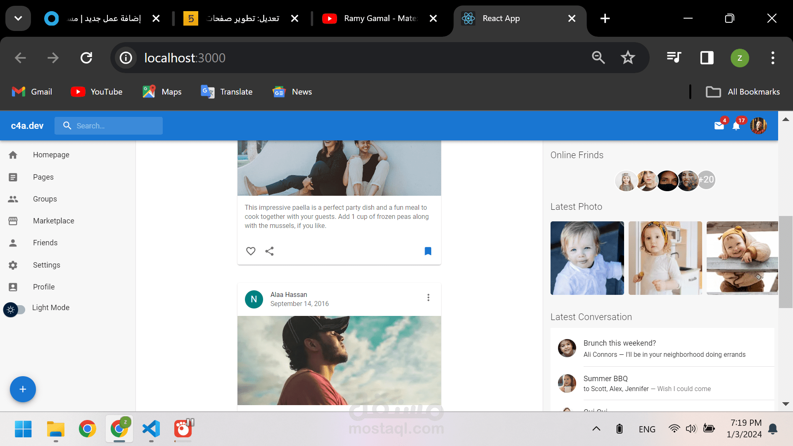Bookmark this page with star icon
The height and width of the screenshot is (446, 793).
click(x=627, y=58)
